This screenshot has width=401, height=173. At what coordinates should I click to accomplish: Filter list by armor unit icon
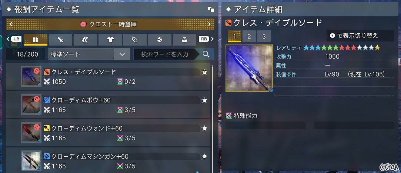pyautogui.click(x=85, y=40)
